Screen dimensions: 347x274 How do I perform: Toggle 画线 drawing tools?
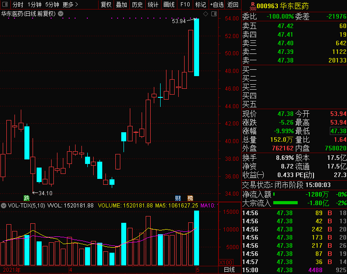(169, 5)
